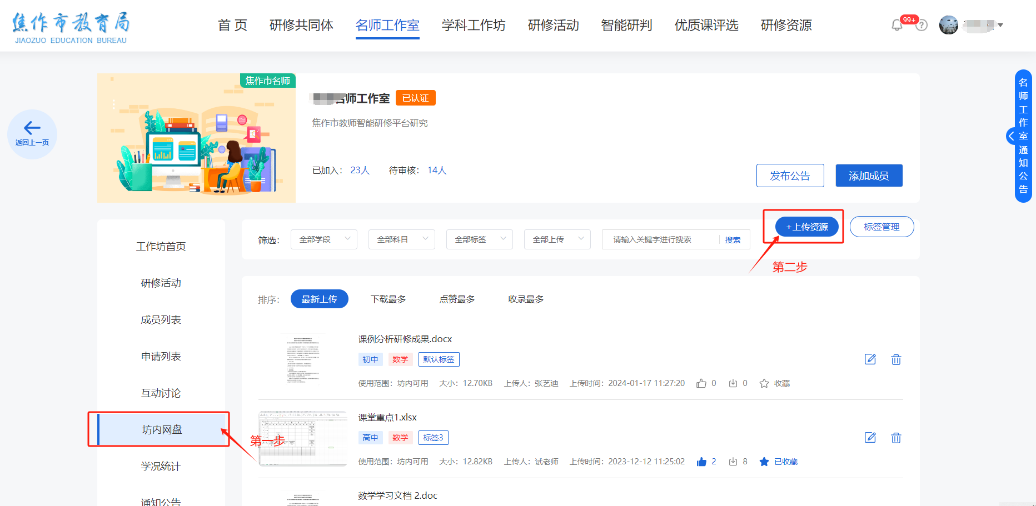Open the 全部上传 filter dropdown

click(x=557, y=239)
